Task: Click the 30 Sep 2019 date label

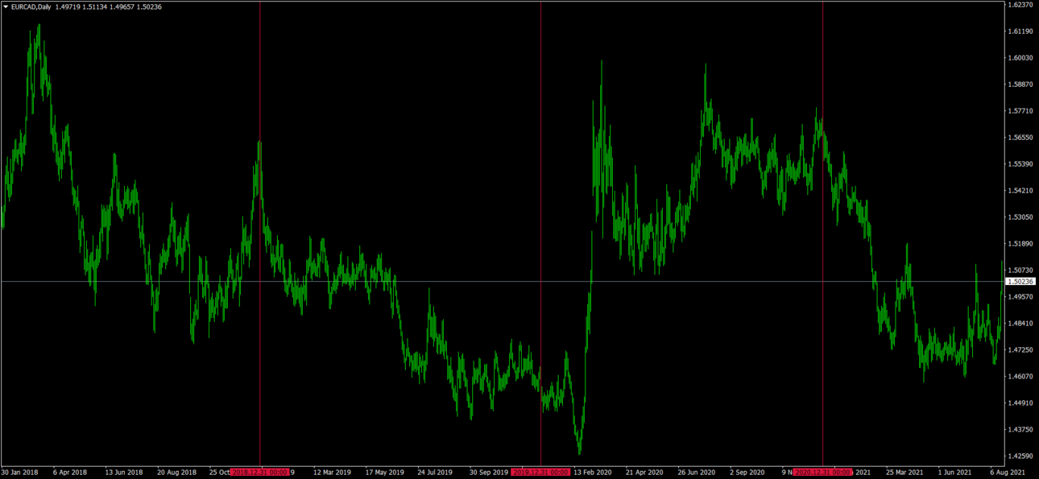Action: (x=489, y=473)
